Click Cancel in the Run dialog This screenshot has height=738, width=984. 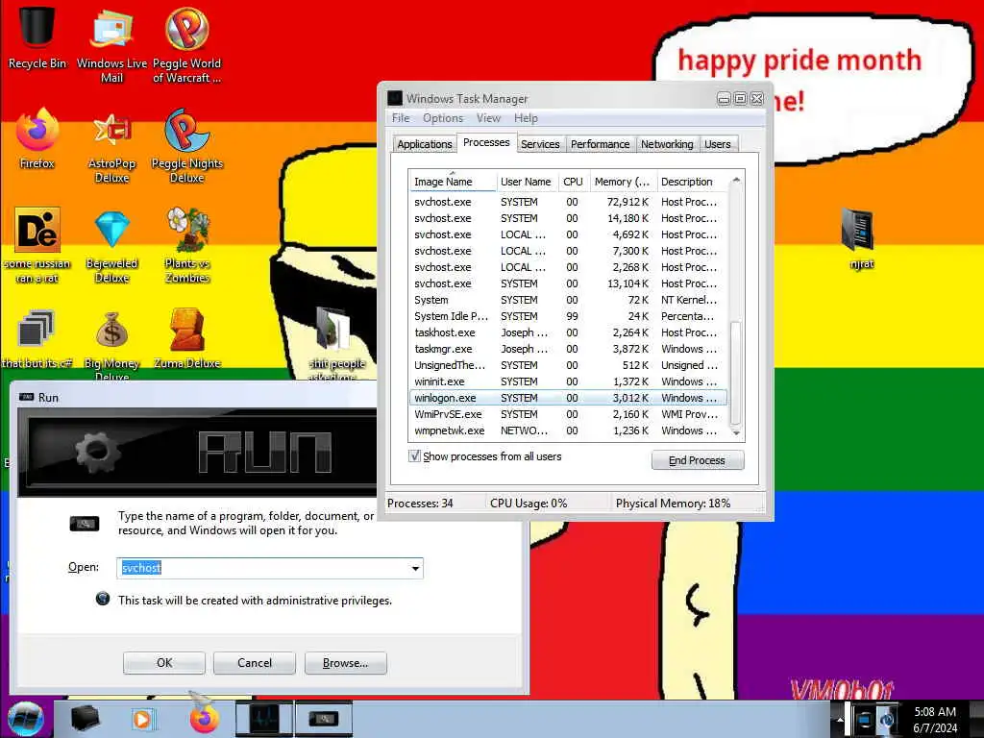[254, 663]
